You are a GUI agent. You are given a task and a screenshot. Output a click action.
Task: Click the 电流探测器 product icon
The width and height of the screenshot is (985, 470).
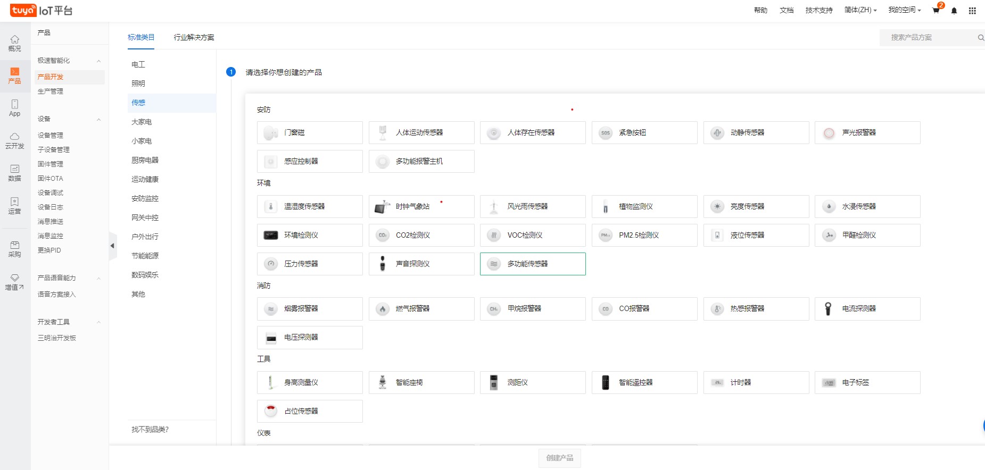tap(829, 308)
